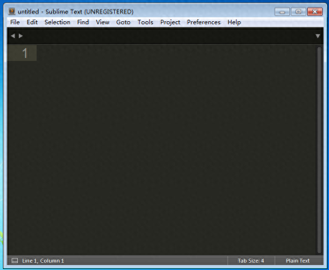Open the View menu
Viewport: 329px width, 270px height.
[102, 22]
